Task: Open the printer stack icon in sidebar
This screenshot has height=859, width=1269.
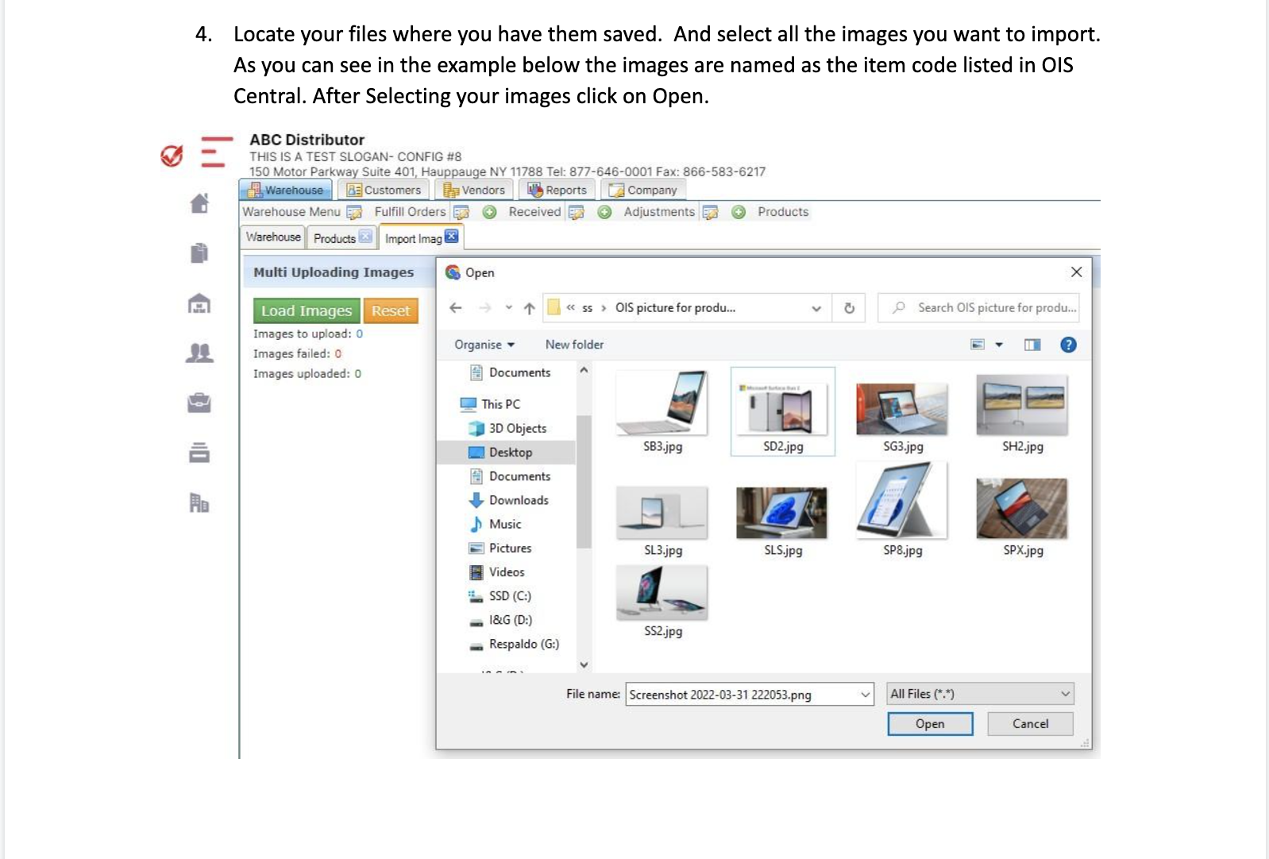Action: tap(199, 453)
